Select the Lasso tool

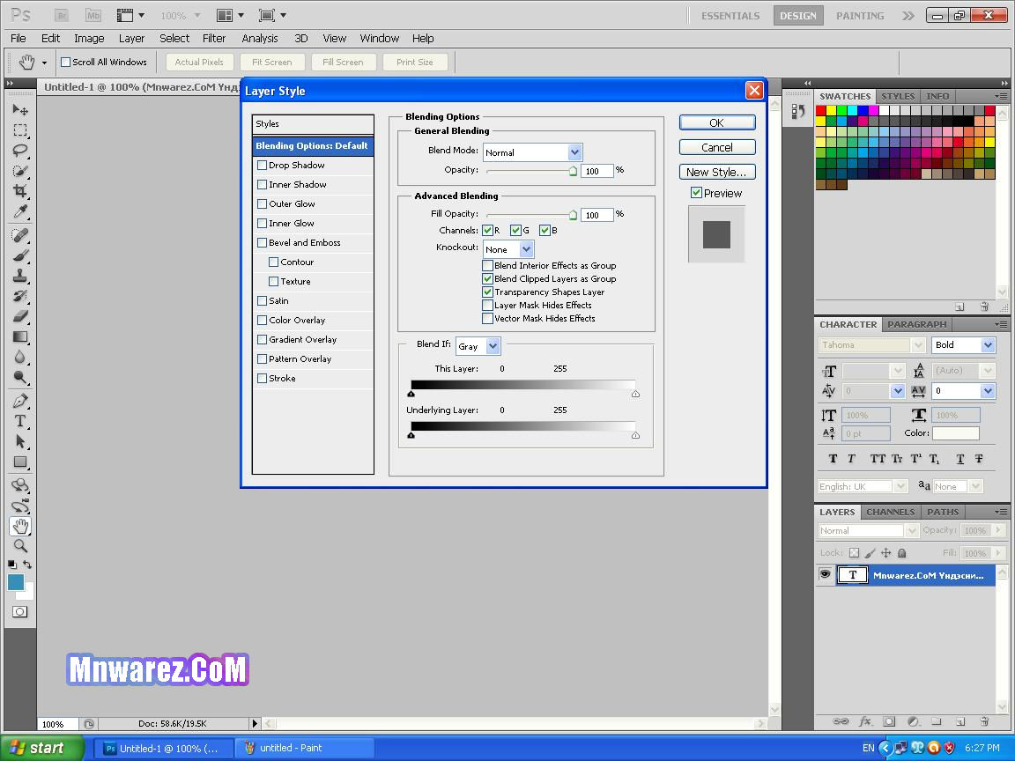point(20,151)
